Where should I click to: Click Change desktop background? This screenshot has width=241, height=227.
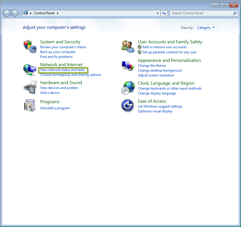coord(160,70)
